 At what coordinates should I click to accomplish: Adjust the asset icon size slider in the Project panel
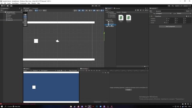point(145,66)
